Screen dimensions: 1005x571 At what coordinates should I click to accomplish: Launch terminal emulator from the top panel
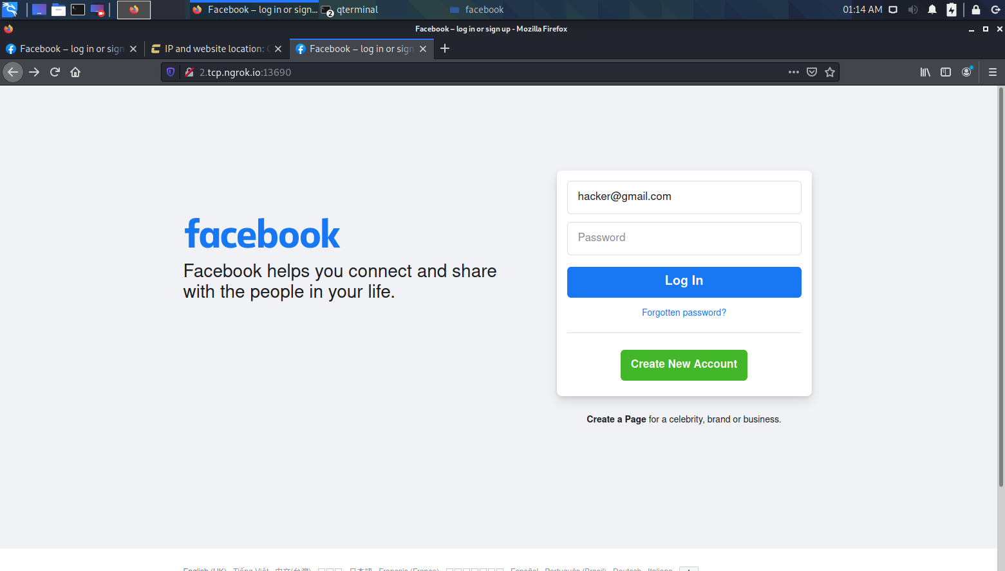pyautogui.click(x=78, y=10)
